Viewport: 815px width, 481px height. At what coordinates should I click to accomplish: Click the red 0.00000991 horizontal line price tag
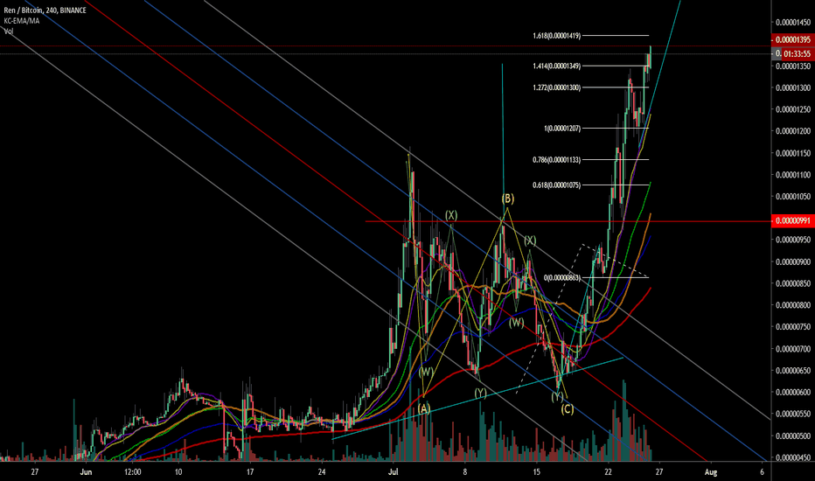tap(792, 220)
